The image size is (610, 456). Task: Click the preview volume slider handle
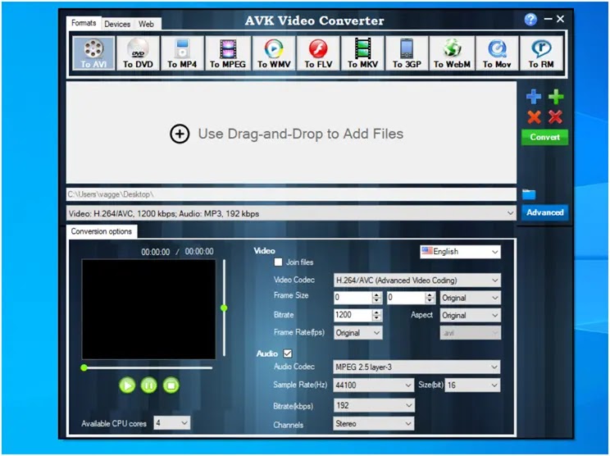pyautogui.click(x=224, y=308)
